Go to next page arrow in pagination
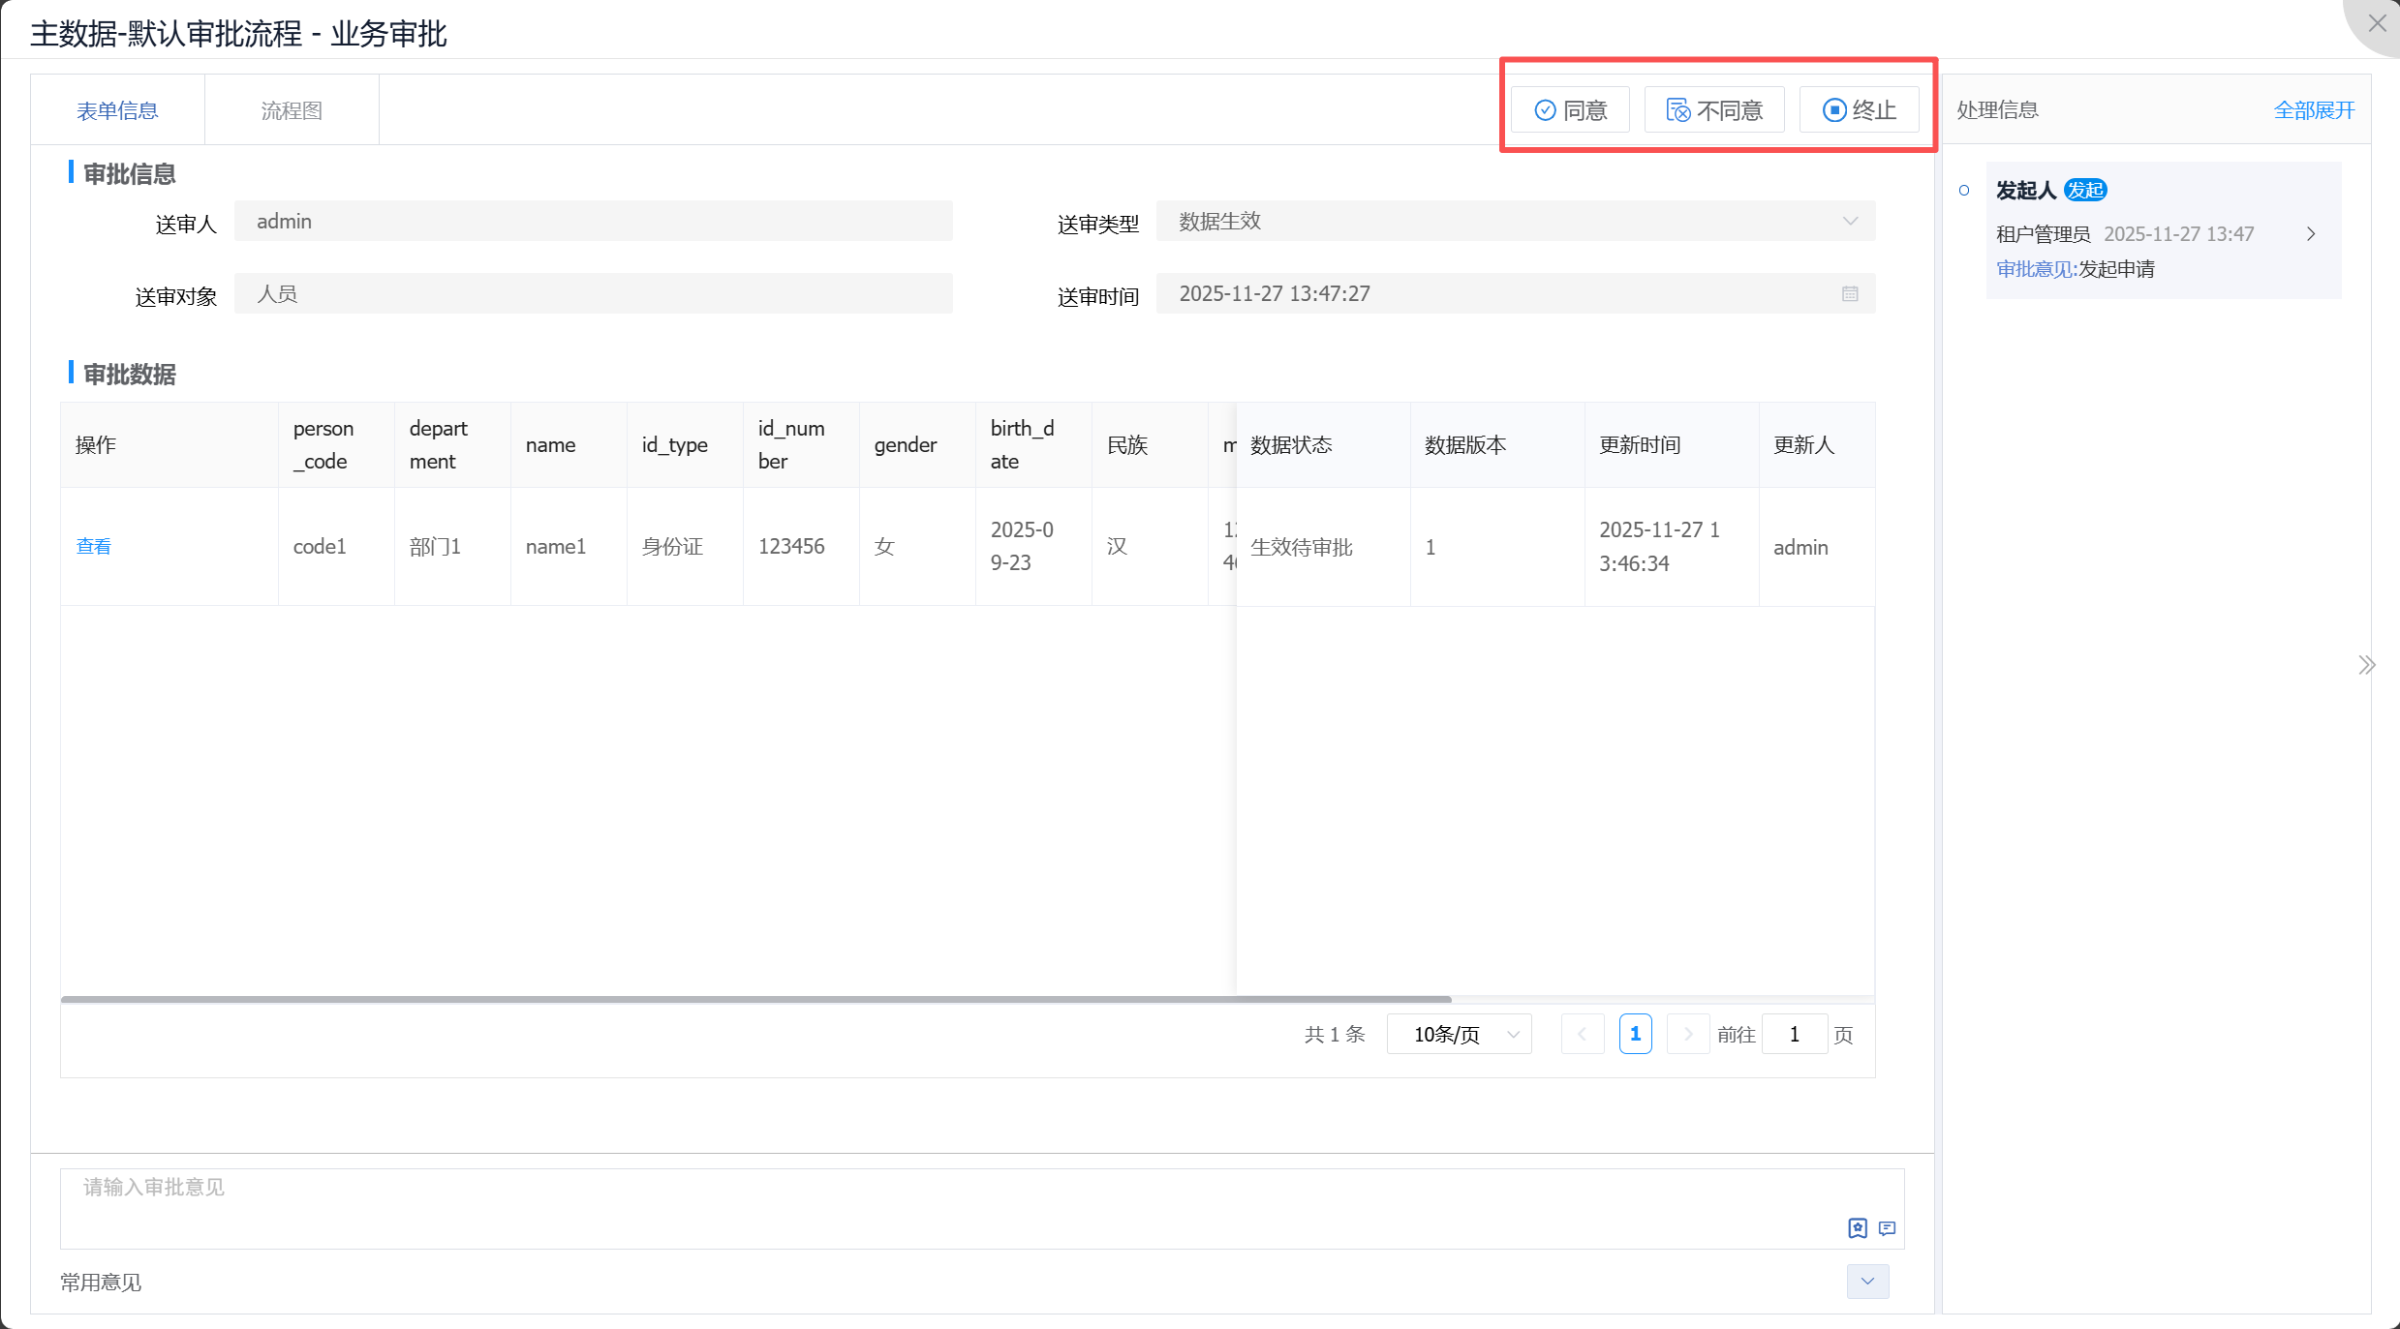2400x1329 pixels. (1687, 1034)
